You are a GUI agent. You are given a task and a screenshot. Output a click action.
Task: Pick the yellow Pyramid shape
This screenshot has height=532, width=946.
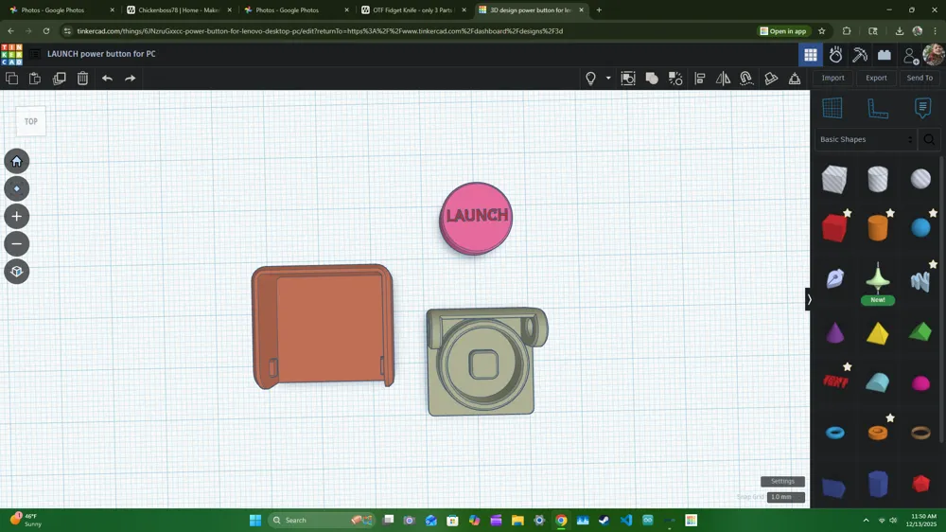pyautogui.click(x=877, y=332)
